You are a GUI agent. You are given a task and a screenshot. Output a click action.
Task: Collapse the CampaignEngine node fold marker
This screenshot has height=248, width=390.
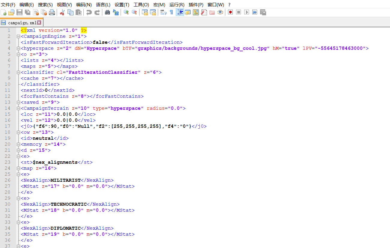pyautogui.click(x=18, y=36)
